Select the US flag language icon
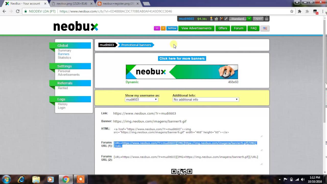The height and width of the screenshot is (184, 327). 265,28
